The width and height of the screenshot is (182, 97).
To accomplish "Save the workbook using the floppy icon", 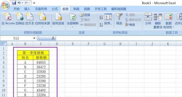I will (14, 3).
